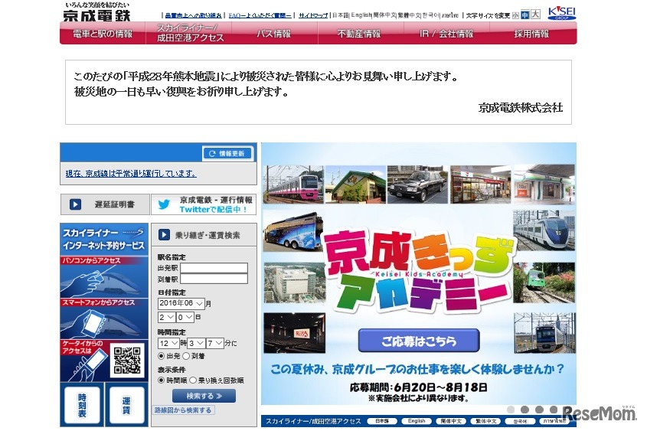Open the FAQ link in header

tap(260, 15)
